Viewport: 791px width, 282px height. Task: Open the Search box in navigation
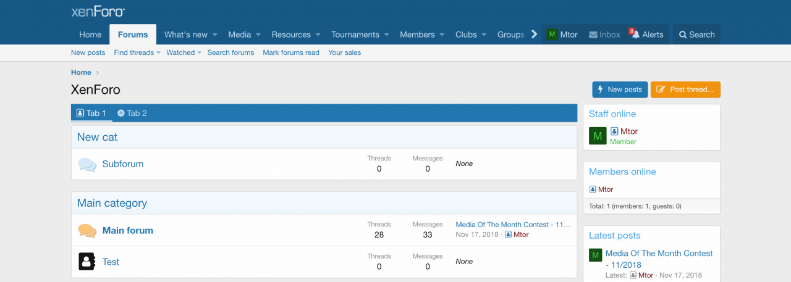point(696,35)
